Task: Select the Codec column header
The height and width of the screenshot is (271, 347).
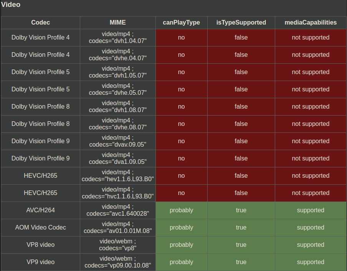Action: 41,22
